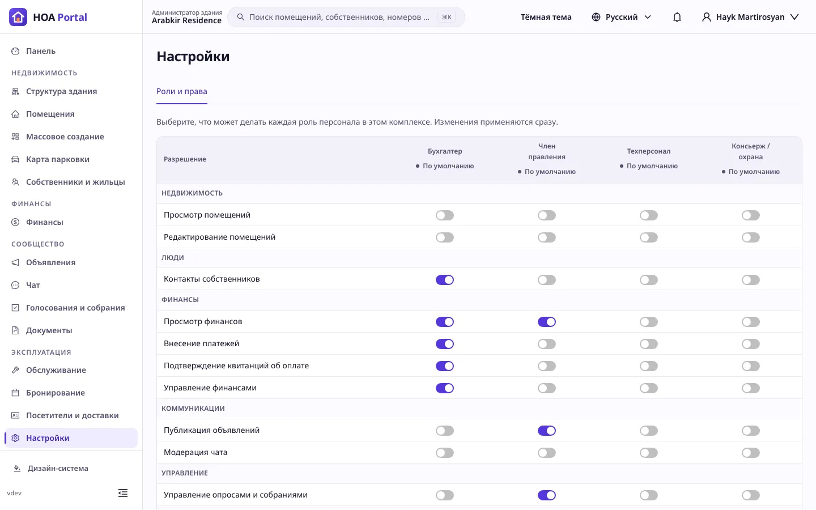Viewport: 816px width, 510px height.
Task: Open notifications bell icon
Action: pos(677,17)
